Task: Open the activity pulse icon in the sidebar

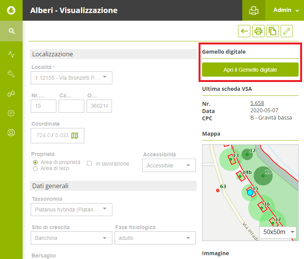Action: [12, 54]
